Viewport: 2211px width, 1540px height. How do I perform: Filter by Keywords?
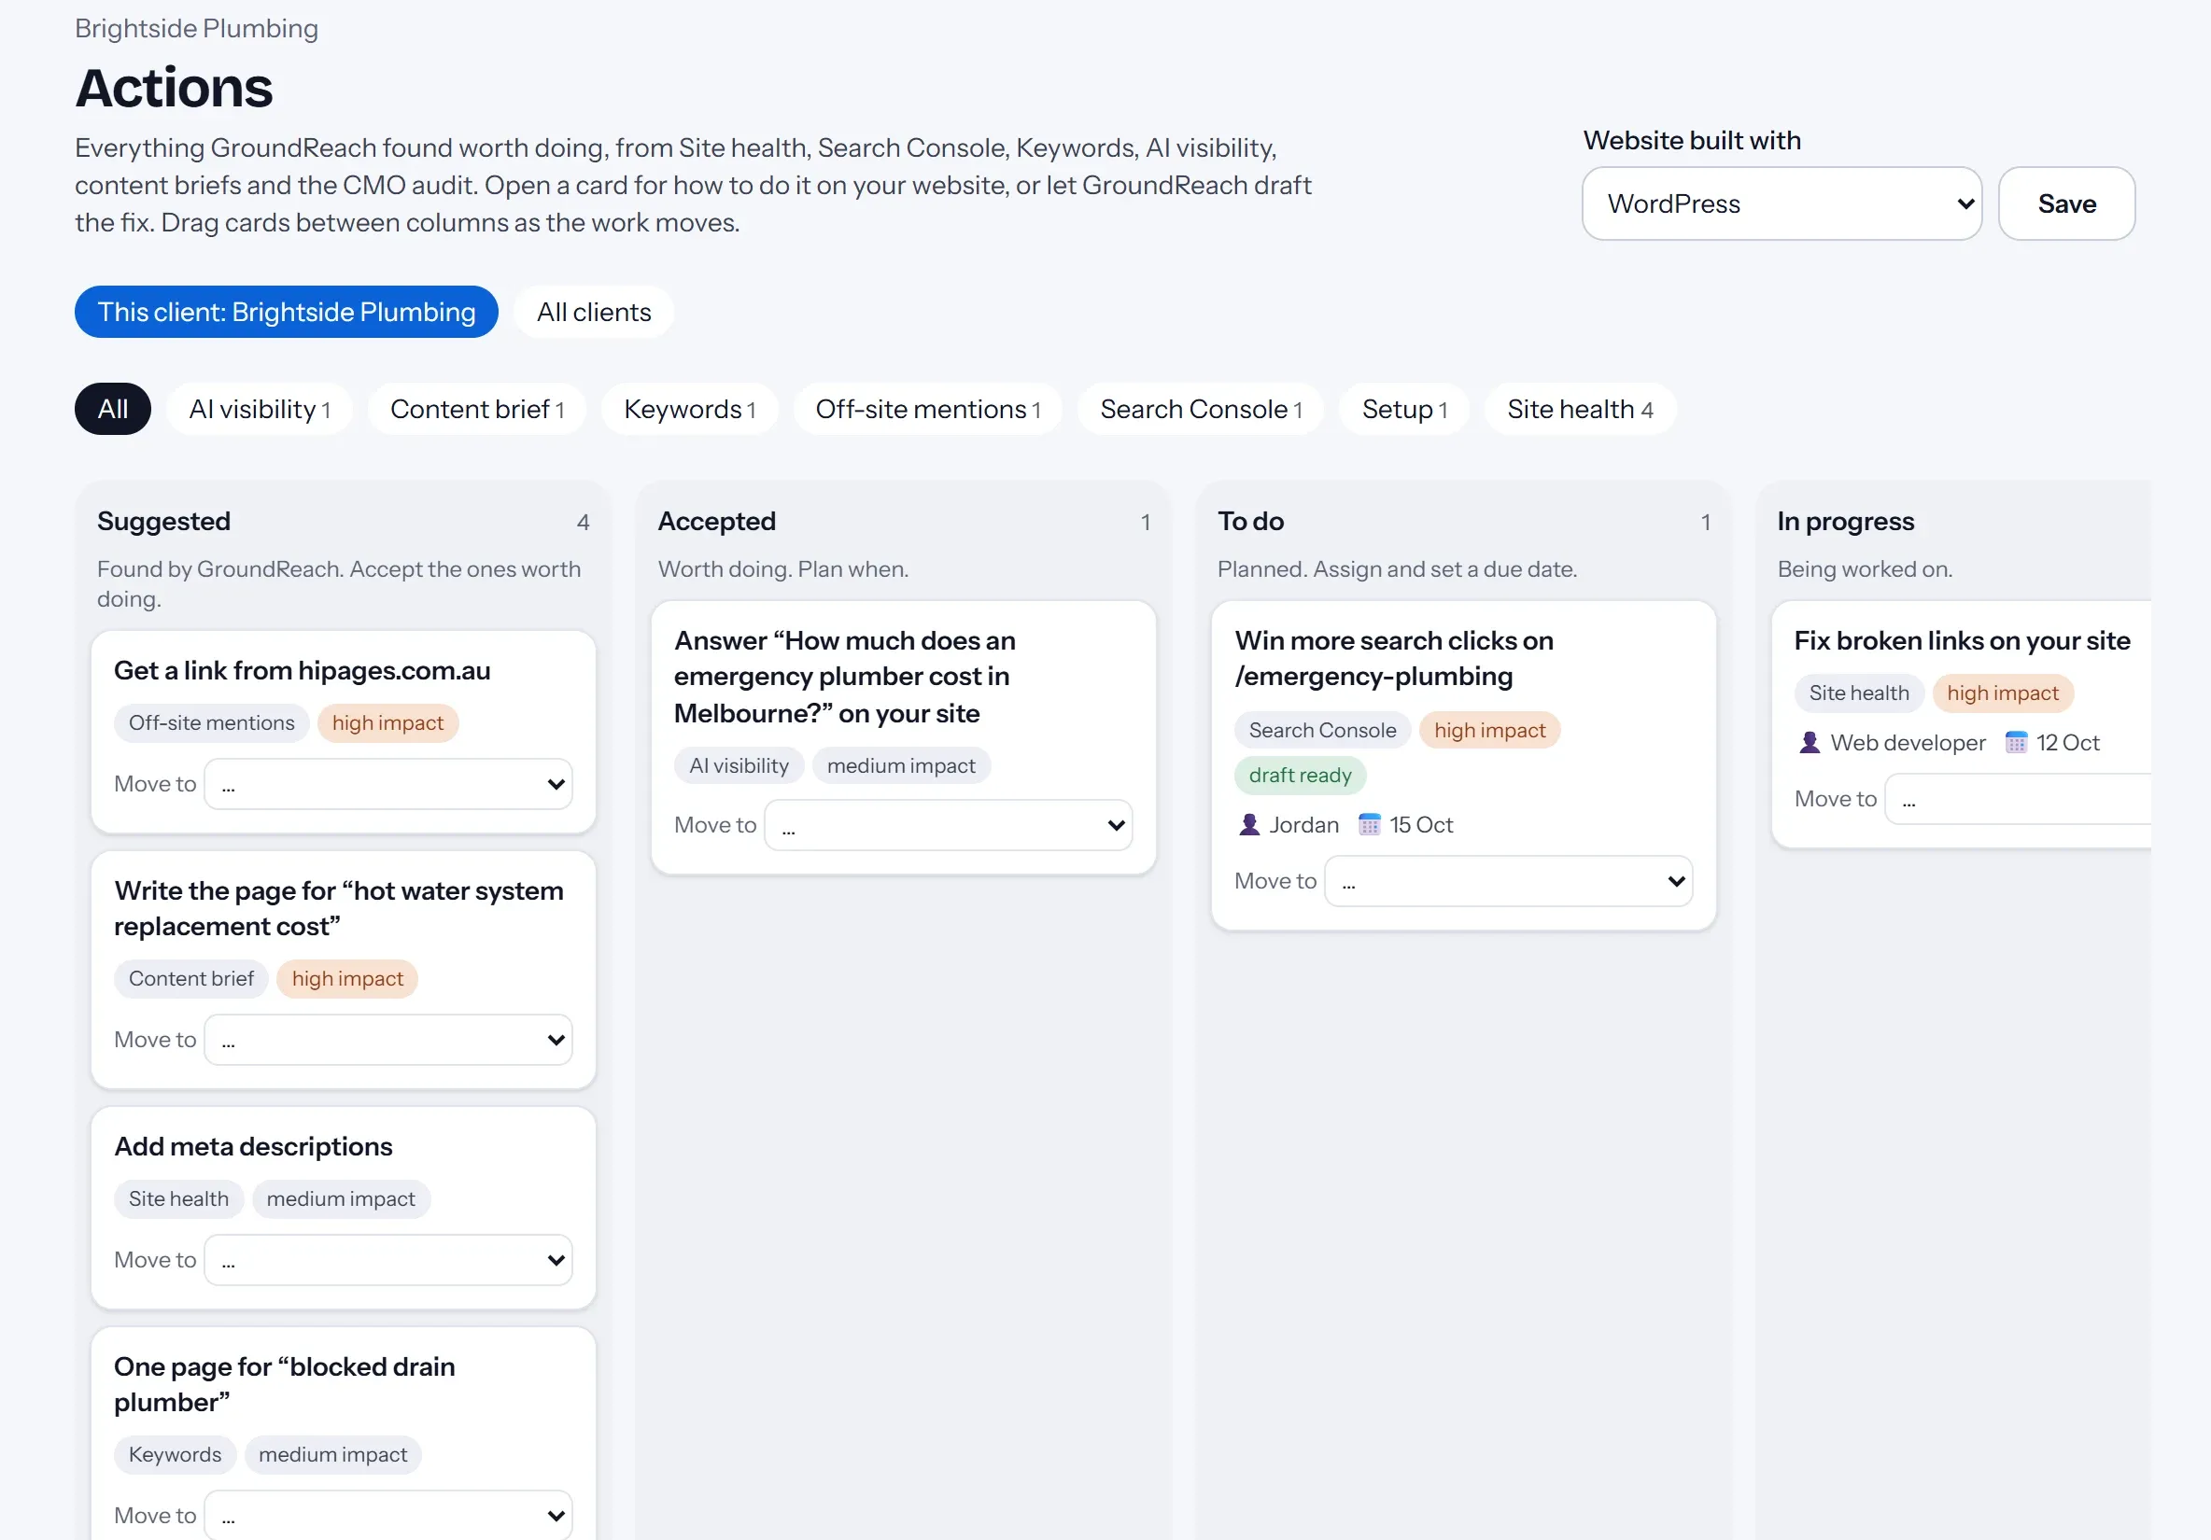coord(689,409)
